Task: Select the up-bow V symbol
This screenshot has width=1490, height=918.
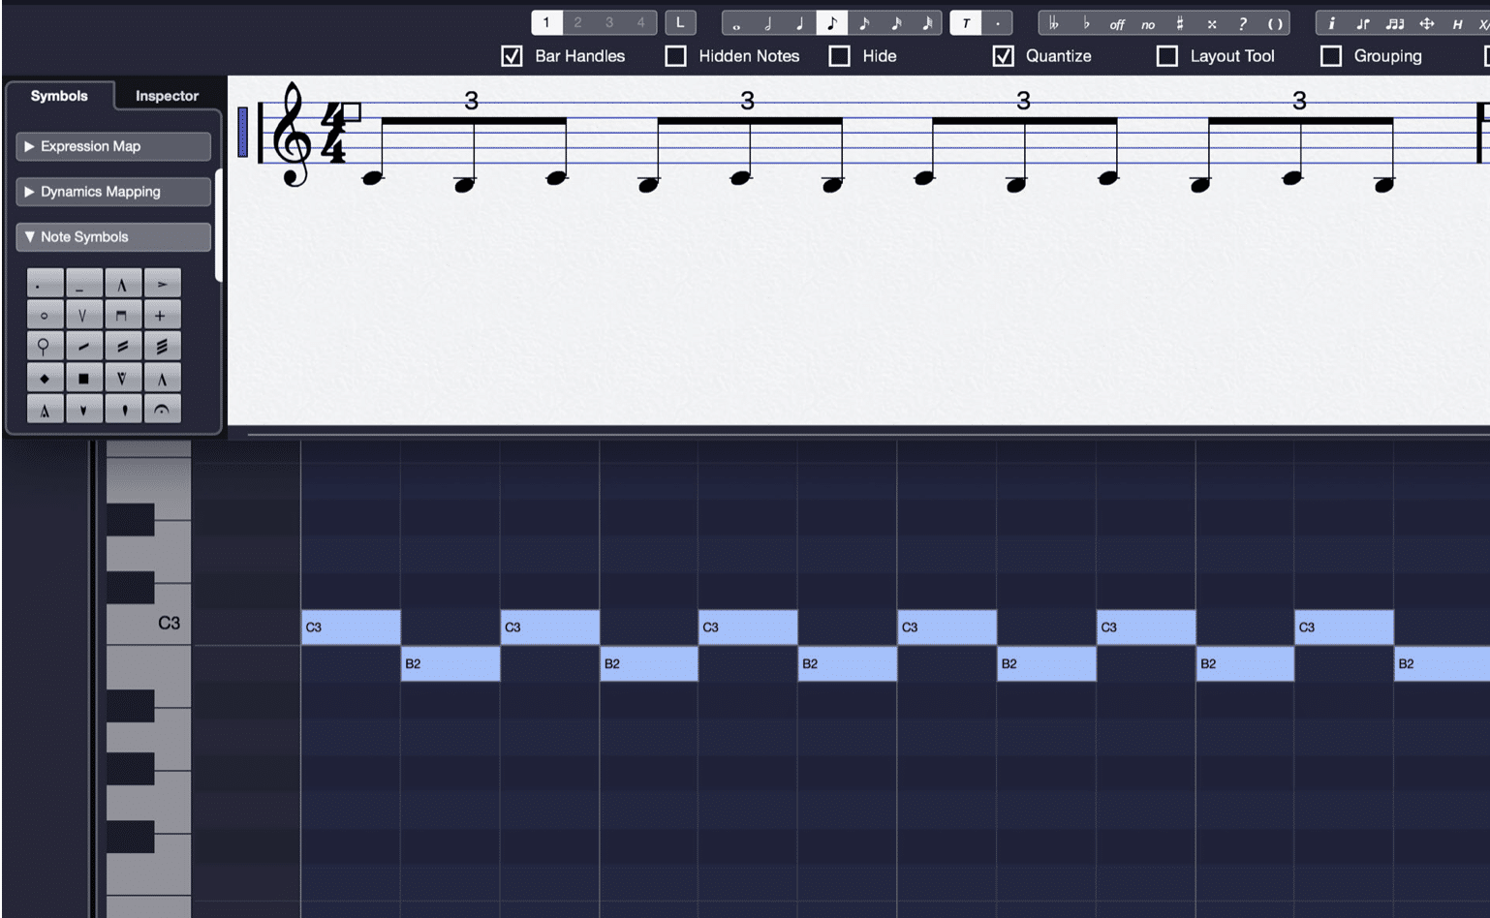Action: click(x=83, y=315)
